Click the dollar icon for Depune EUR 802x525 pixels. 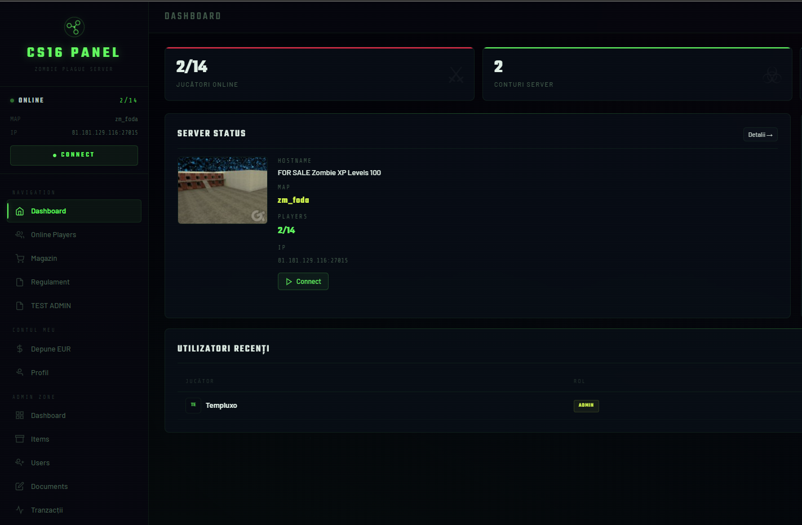[x=20, y=349]
